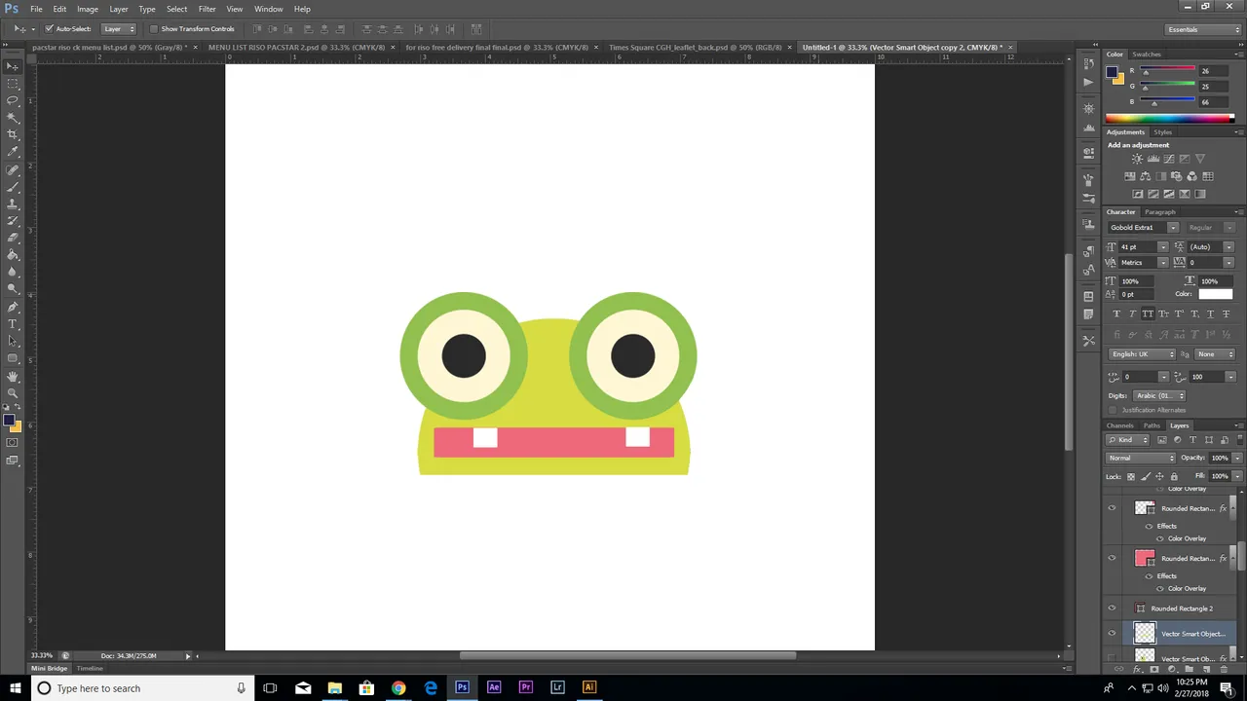Select the Zoom tool

click(x=13, y=391)
